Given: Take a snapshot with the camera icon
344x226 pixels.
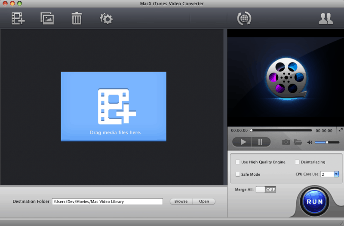Looking at the screenshot, I should [x=286, y=142].
